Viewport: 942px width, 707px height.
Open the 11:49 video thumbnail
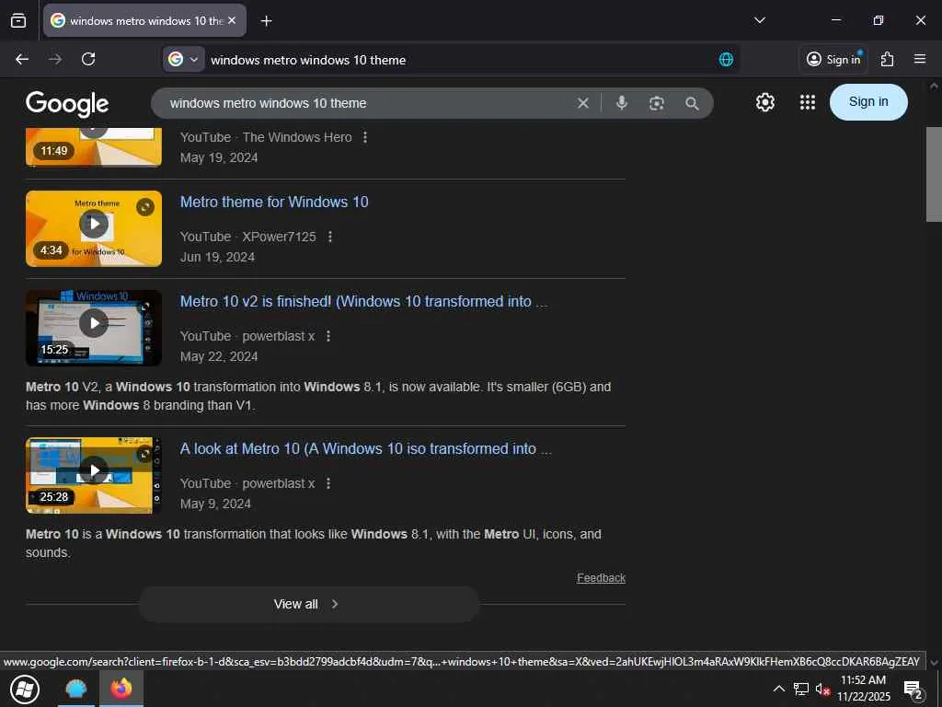click(94, 146)
